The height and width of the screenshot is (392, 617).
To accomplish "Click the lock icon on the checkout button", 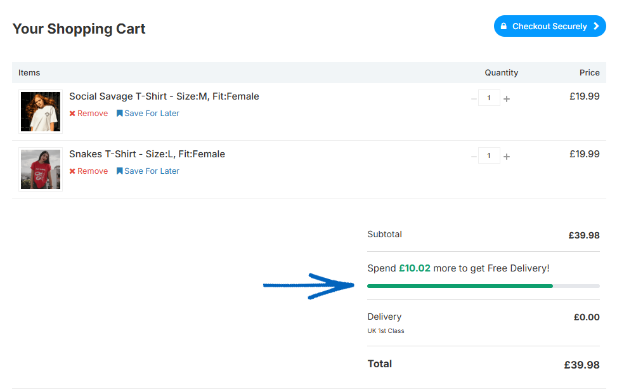I will pos(503,27).
